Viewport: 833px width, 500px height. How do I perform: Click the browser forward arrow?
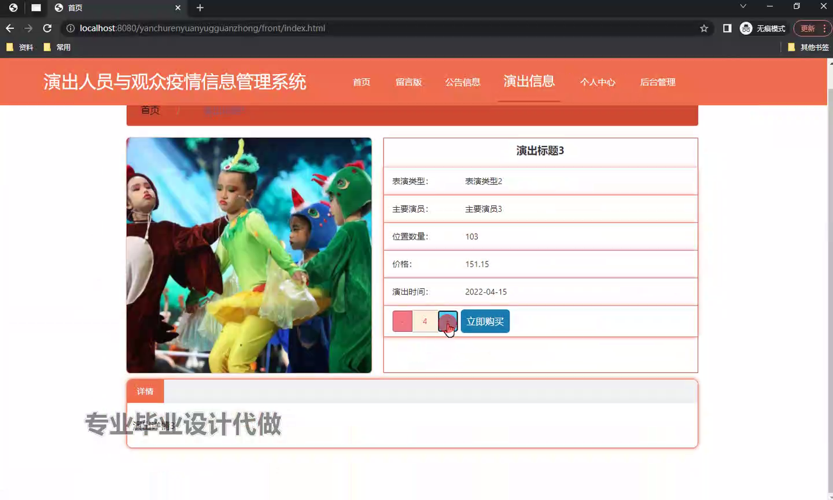tap(28, 28)
